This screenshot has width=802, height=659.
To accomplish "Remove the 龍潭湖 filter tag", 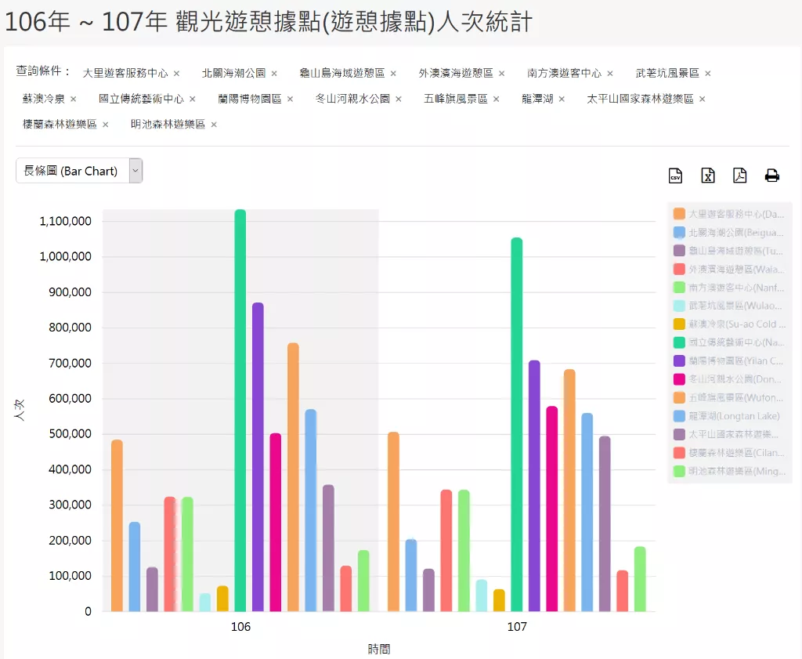I will [x=562, y=100].
